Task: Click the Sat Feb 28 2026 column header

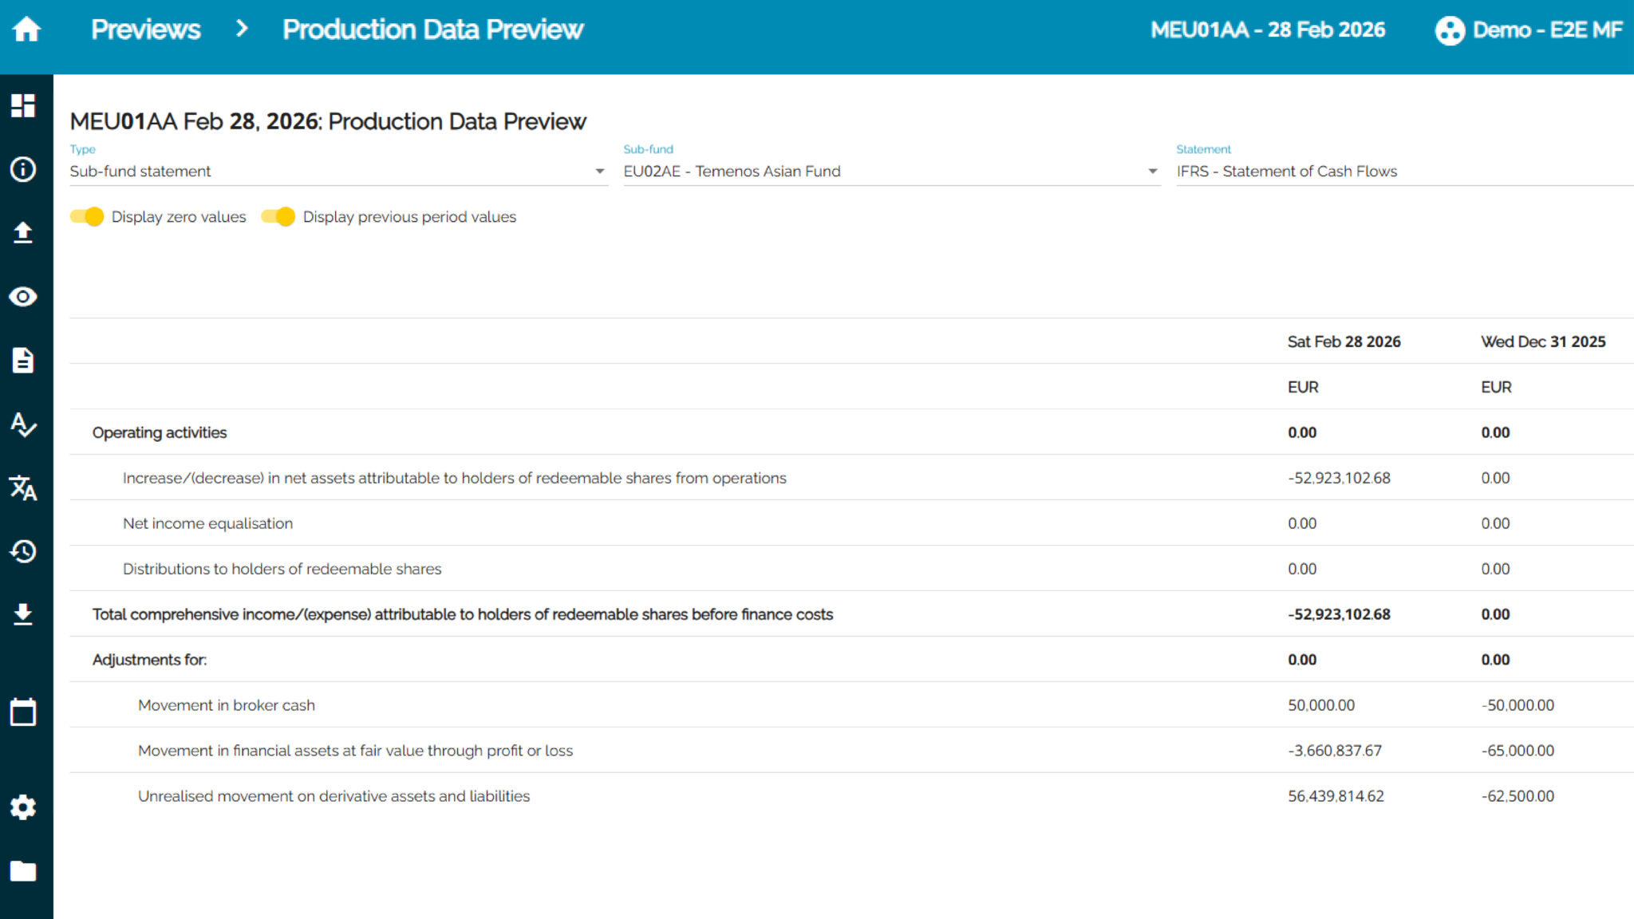Action: pos(1344,341)
